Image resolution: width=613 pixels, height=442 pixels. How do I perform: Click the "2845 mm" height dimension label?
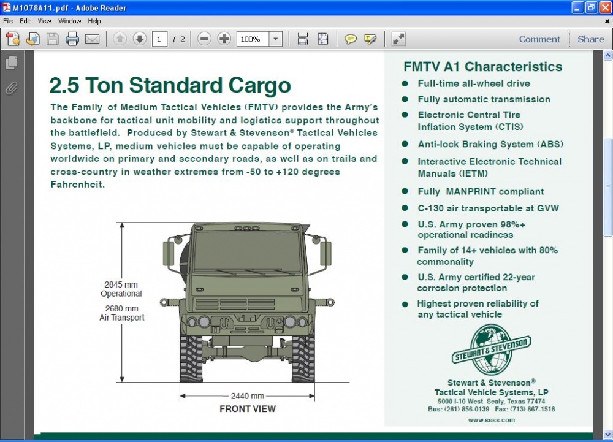point(121,284)
